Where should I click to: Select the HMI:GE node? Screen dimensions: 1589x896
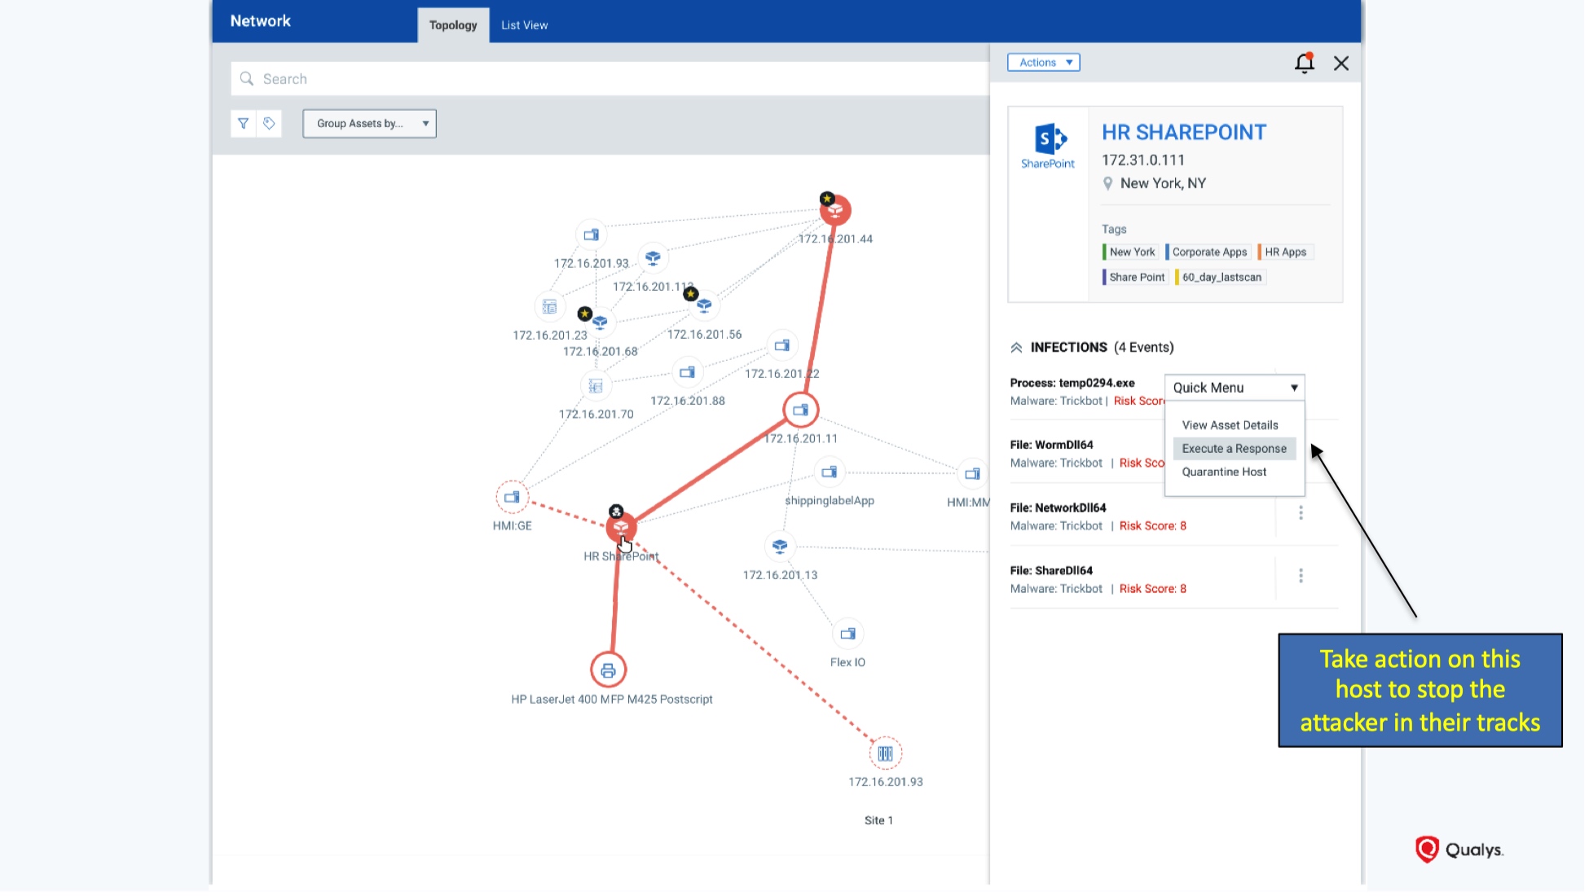point(512,497)
